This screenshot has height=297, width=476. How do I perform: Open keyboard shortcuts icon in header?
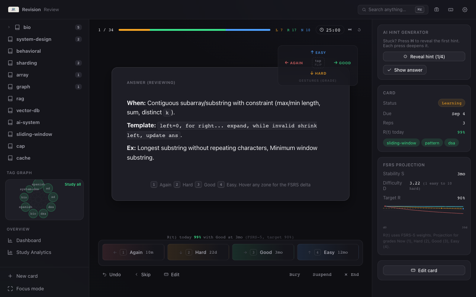pyautogui.click(x=451, y=10)
